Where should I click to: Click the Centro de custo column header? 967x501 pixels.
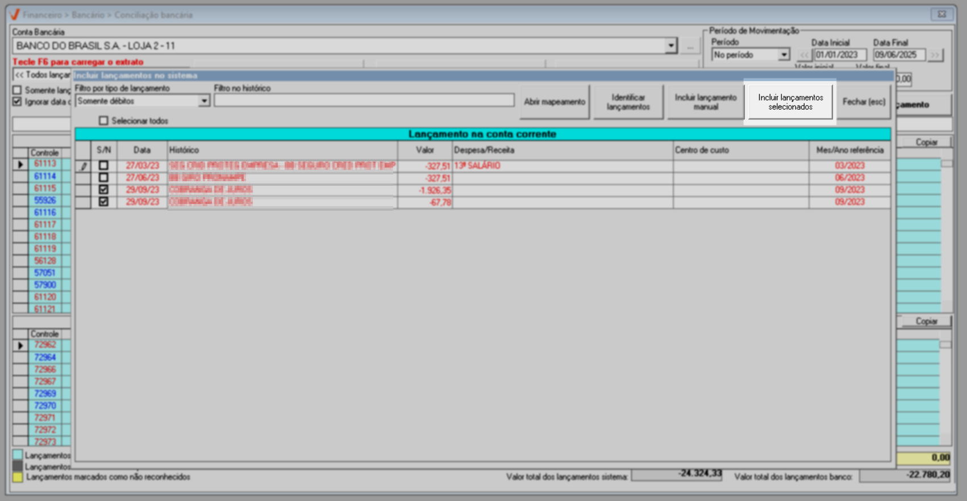[741, 150]
